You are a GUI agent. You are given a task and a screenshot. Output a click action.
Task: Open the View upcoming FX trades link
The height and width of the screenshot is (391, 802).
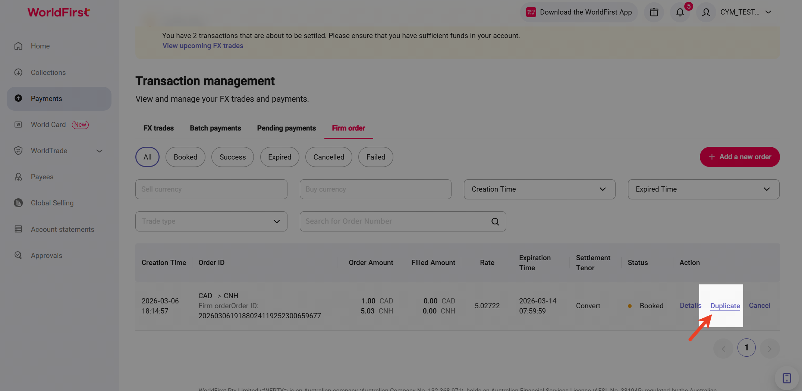tap(202, 45)
